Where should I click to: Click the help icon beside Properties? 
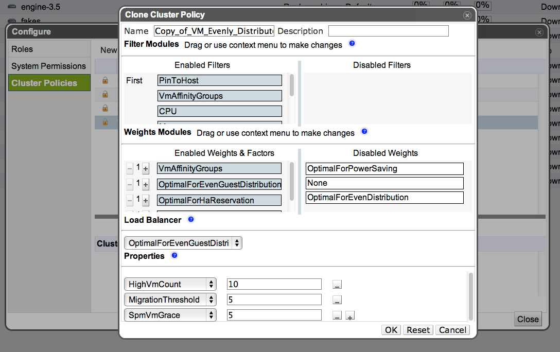pyautogui.click(x=174, y=255)
